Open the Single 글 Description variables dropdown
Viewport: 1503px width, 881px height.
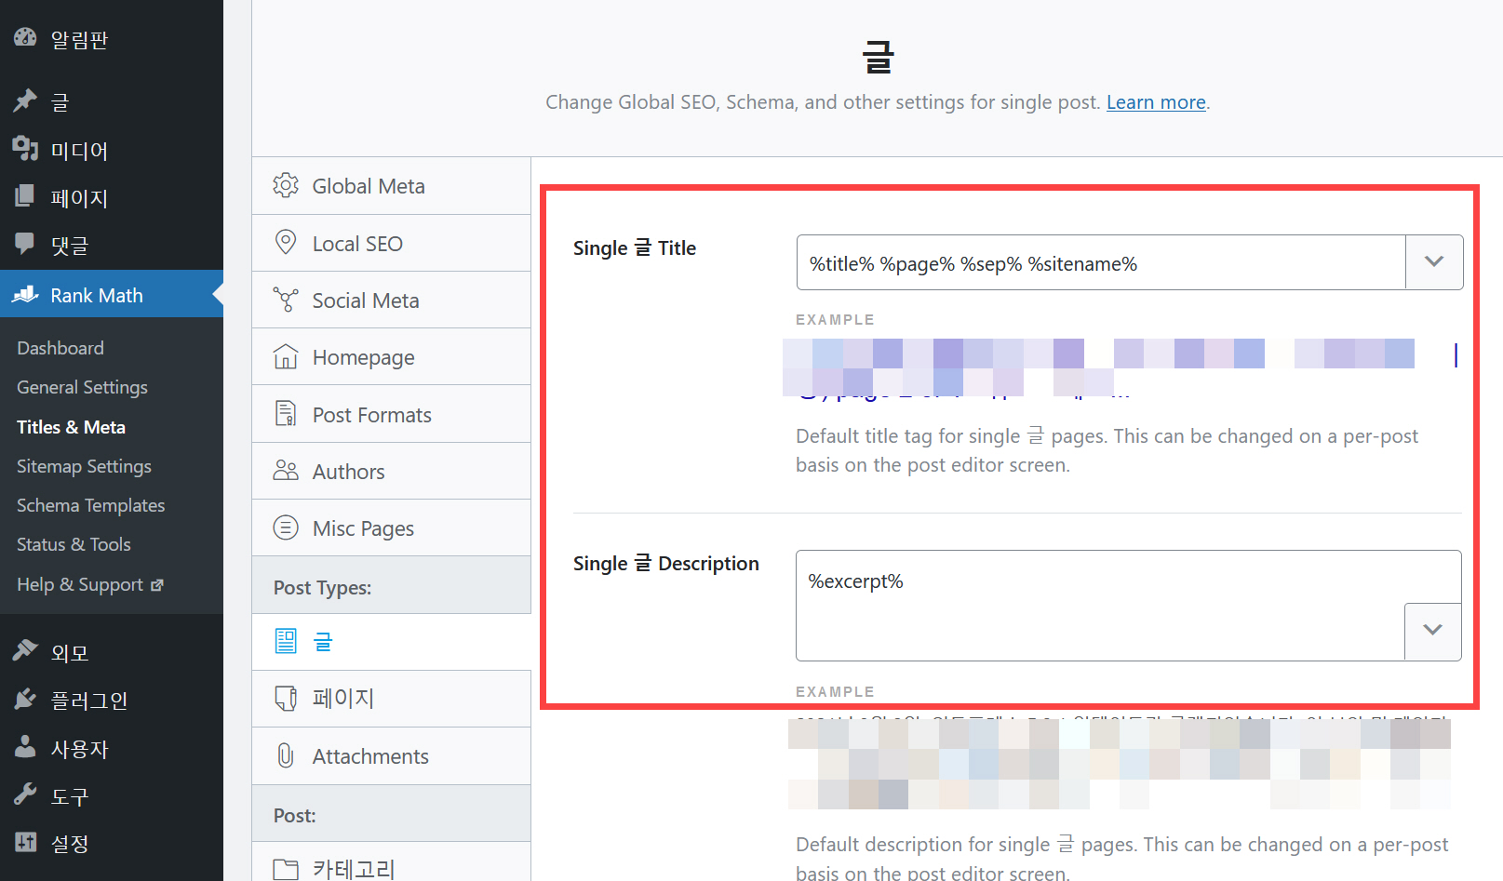pyautogui.click(x=1433, y=631)
